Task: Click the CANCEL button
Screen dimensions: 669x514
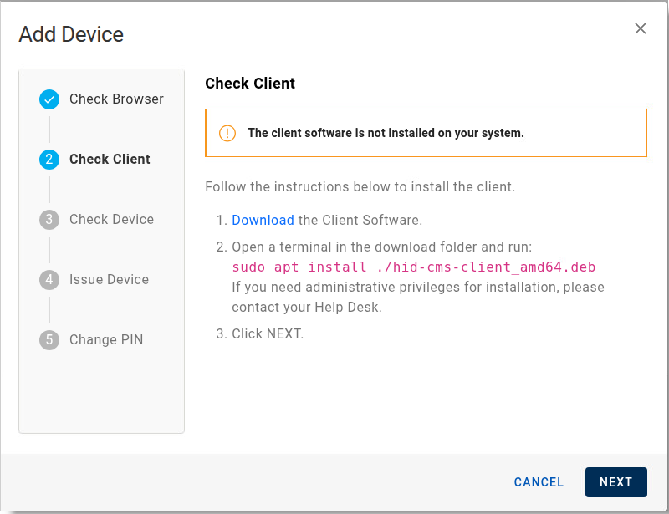Action: coord(539,482)
